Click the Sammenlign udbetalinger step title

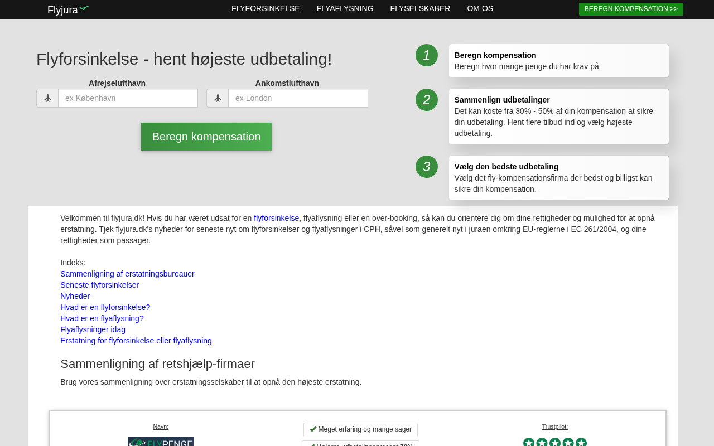pos(502,100)
